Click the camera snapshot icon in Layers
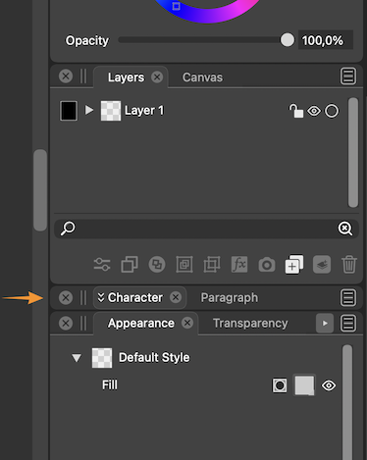The height and width of the screenshot is (460, 367). [267, 265]
